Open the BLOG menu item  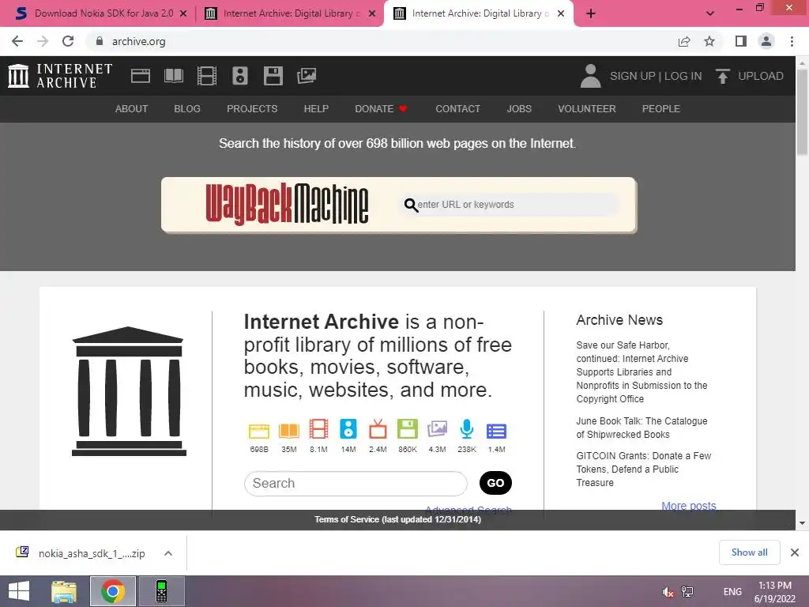(x=187, y=109)
